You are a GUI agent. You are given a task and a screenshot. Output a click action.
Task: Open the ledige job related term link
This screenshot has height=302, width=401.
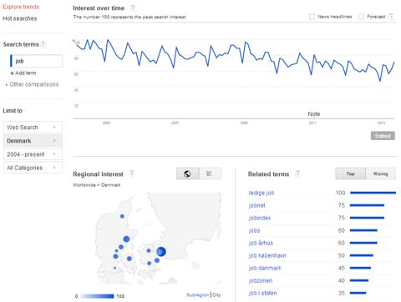[261, 193]
